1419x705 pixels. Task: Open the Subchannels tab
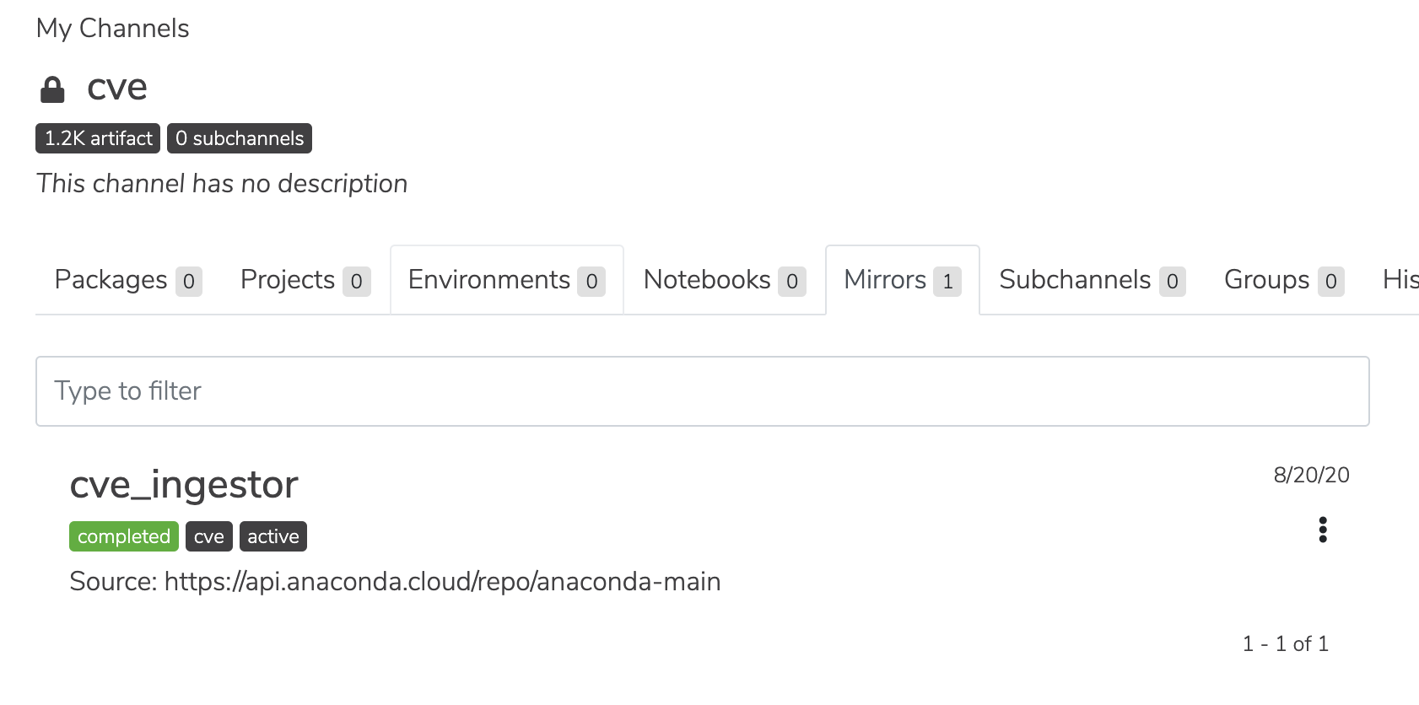coord(1092,280)
